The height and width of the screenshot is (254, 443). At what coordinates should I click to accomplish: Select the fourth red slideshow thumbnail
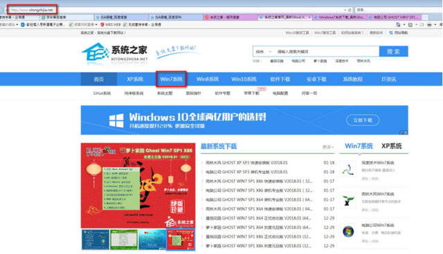[181, 240]
